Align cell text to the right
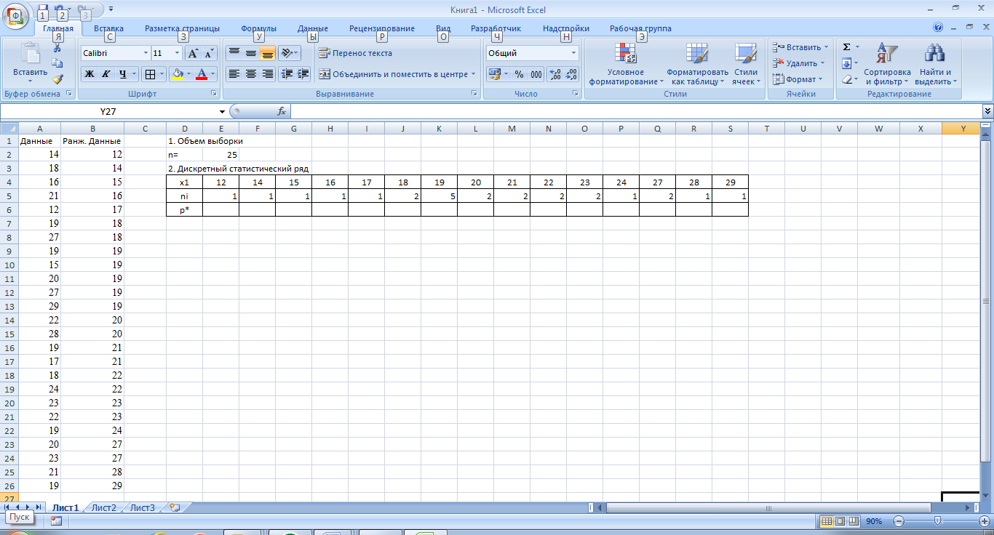Viewport: 994px width, 535px height. point(267,73)
